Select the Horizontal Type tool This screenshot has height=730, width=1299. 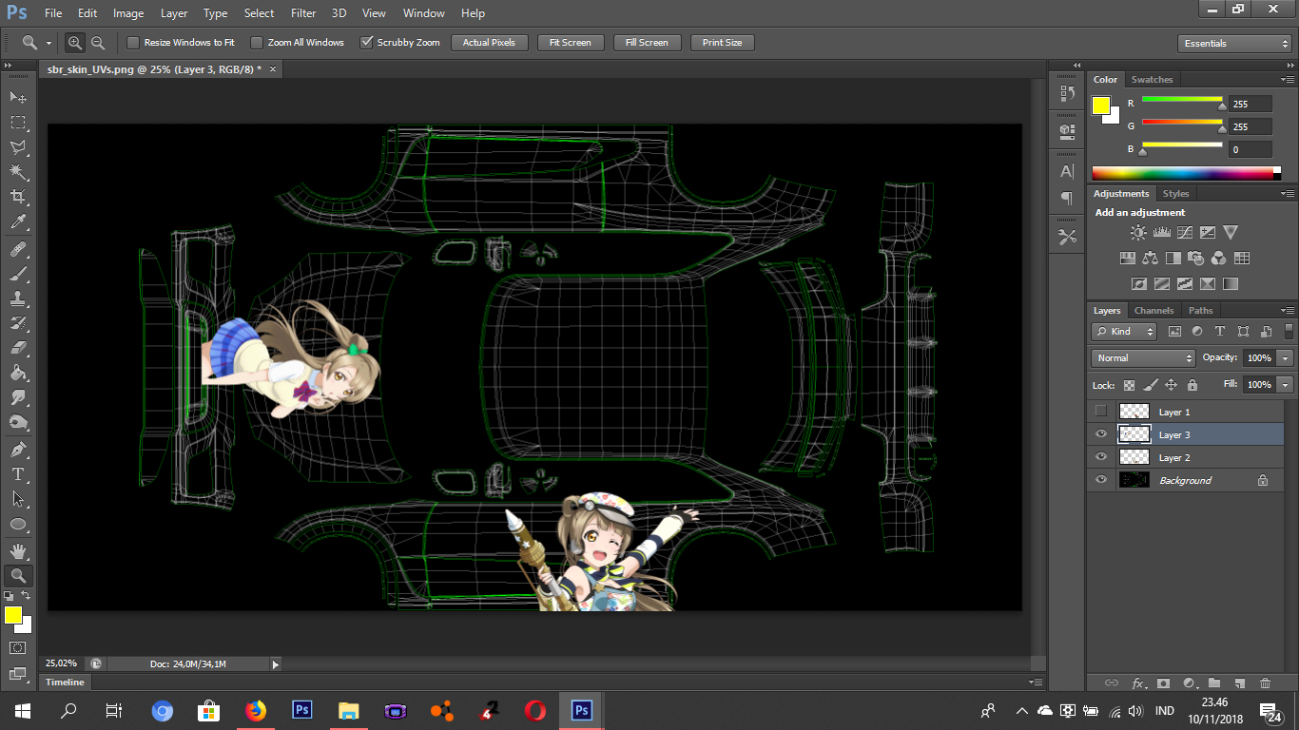point(18,473)
